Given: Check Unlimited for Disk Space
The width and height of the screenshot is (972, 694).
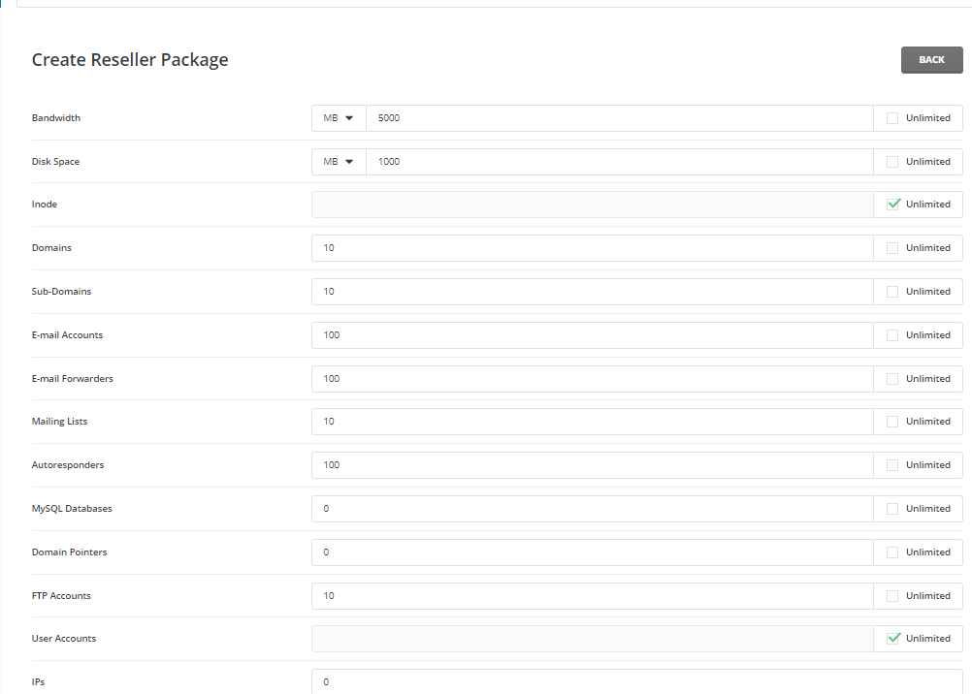Looking at the screenshot, I should 892,162.
